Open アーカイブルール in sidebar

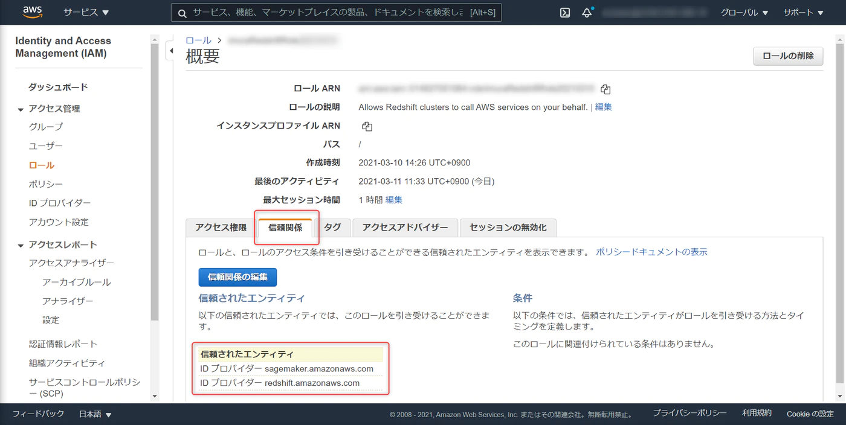click(77, 282)
